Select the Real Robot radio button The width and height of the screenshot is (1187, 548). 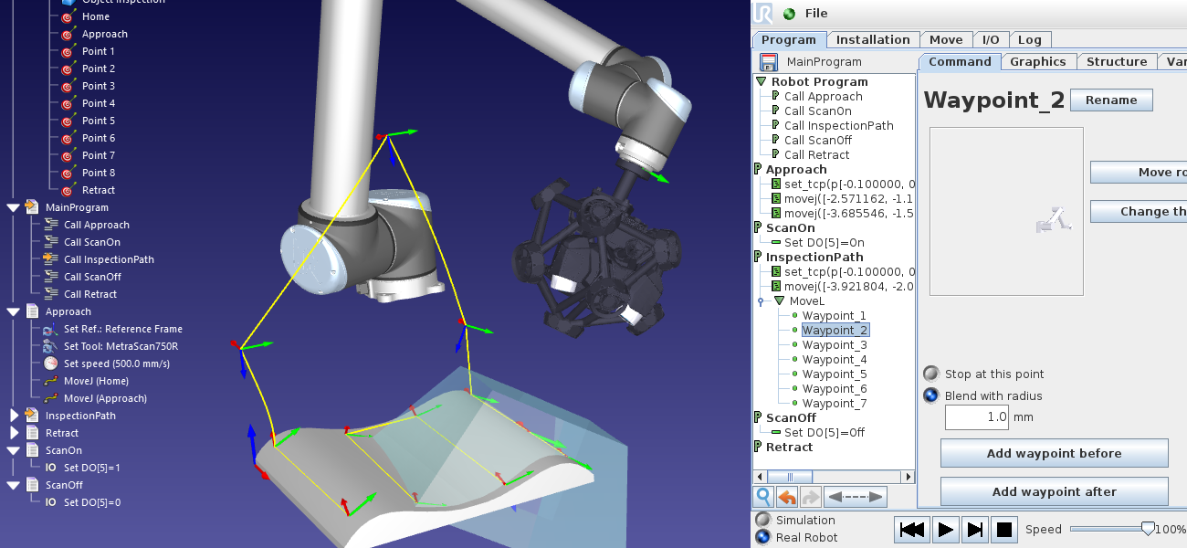tap(763, 537)
